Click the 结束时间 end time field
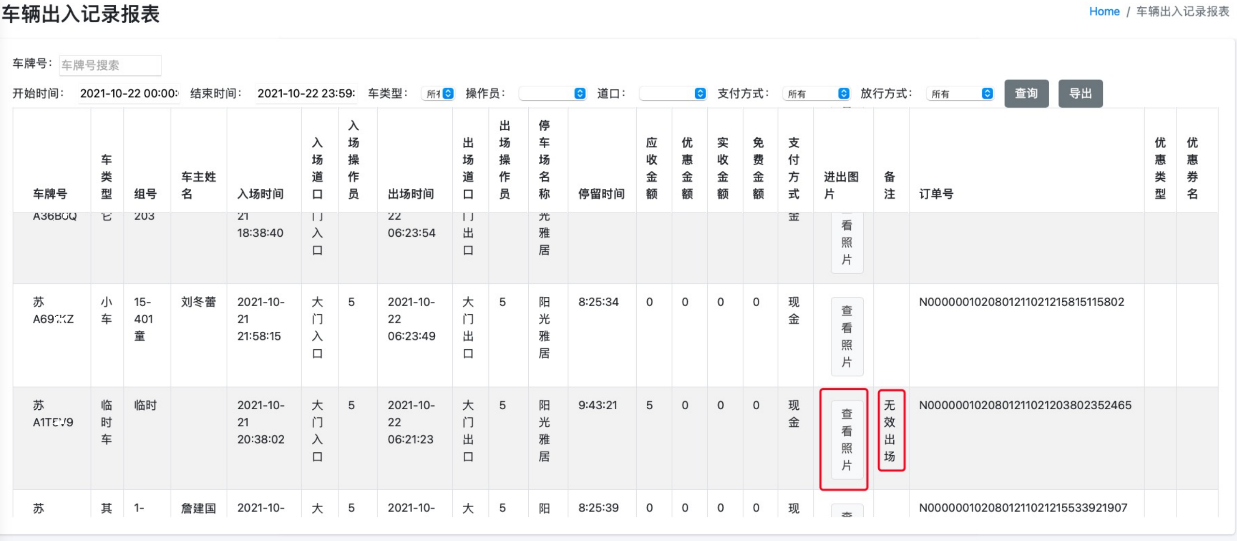1237x541 pixels. point(306,93)
